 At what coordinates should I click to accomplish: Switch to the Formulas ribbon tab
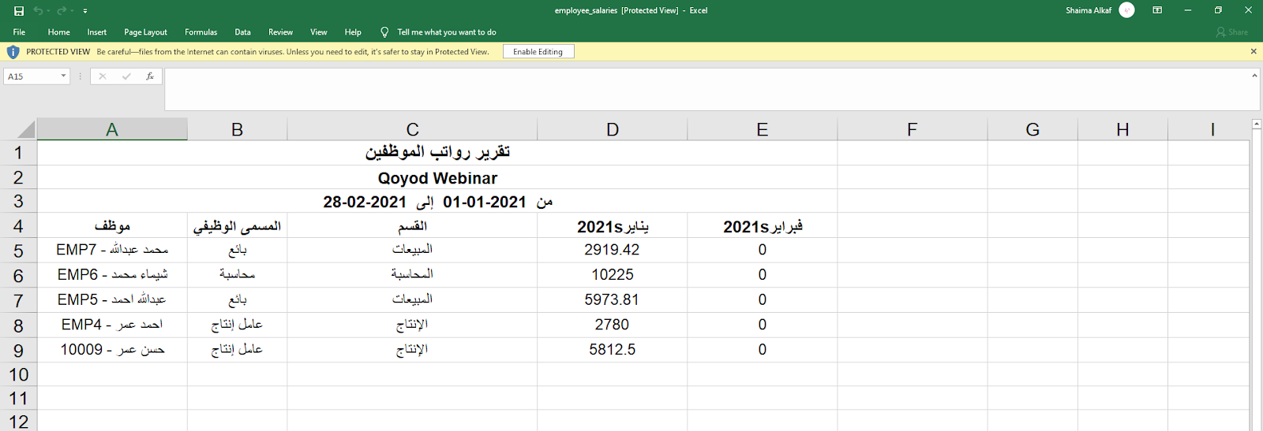[x=201, y=32]
